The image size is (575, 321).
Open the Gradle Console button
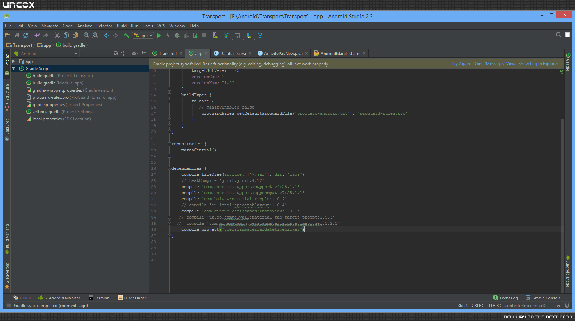pyautogui.click(x=543, y=298)
